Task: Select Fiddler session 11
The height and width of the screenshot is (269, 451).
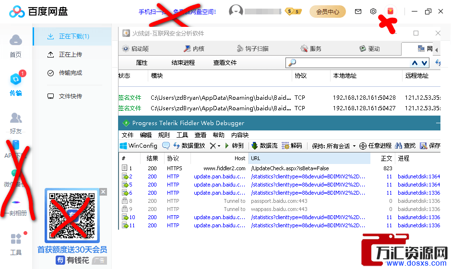Action: point(279,225)
